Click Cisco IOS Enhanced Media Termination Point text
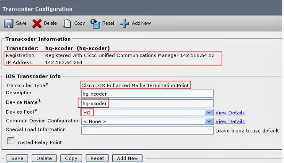284x163 pixels. (x=135, y=85)
